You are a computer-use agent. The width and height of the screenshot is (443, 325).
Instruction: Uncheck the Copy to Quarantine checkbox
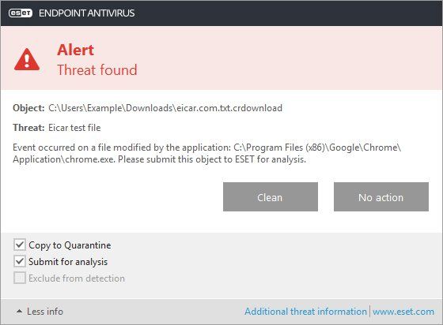[20, 245]
